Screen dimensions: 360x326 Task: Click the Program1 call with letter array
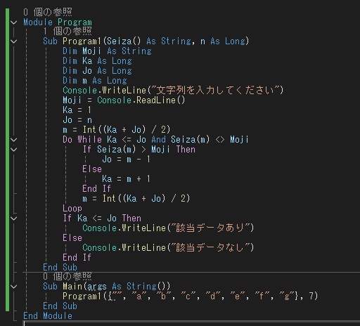point(191,296)
